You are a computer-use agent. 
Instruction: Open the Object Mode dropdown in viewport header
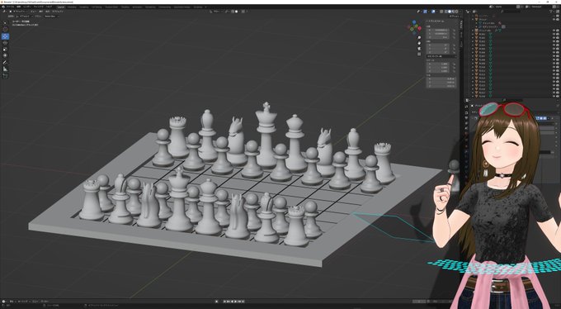tap(19, 12)
